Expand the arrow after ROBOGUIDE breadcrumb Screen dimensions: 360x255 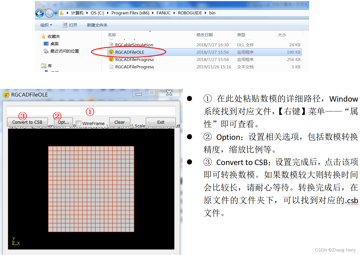[x=205, y=13]
